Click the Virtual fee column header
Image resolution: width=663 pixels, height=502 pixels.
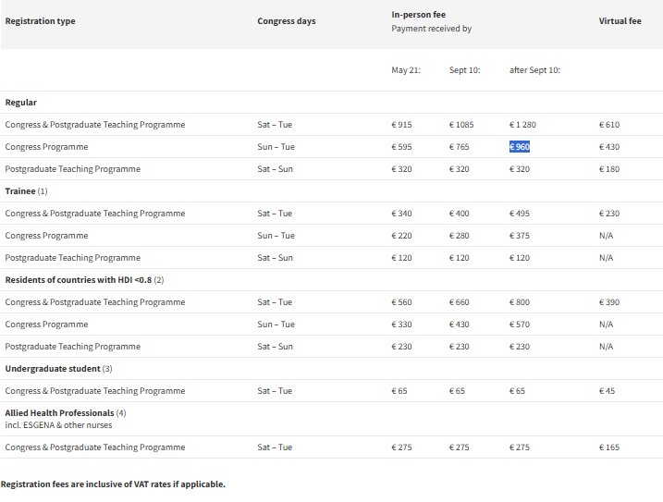[x=620, y=21]
